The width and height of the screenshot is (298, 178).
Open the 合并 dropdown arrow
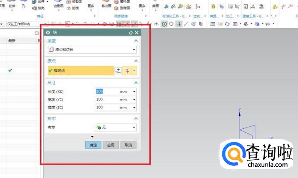point(48,2)
